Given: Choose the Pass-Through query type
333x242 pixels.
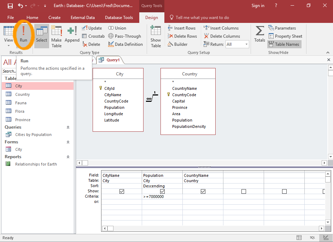Looking at the screenshot, I should pos(124,36).
